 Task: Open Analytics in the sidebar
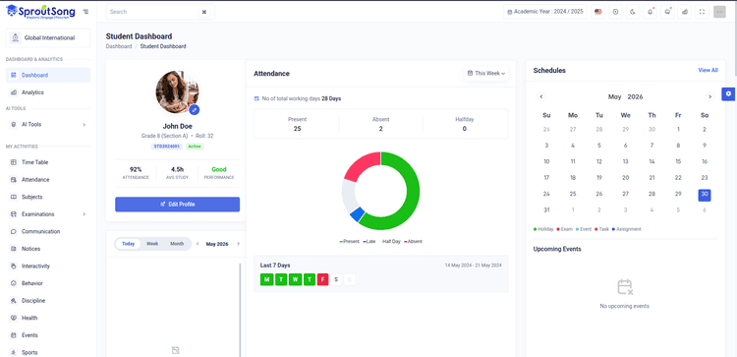pyautogui.click(x=48, y=92)
